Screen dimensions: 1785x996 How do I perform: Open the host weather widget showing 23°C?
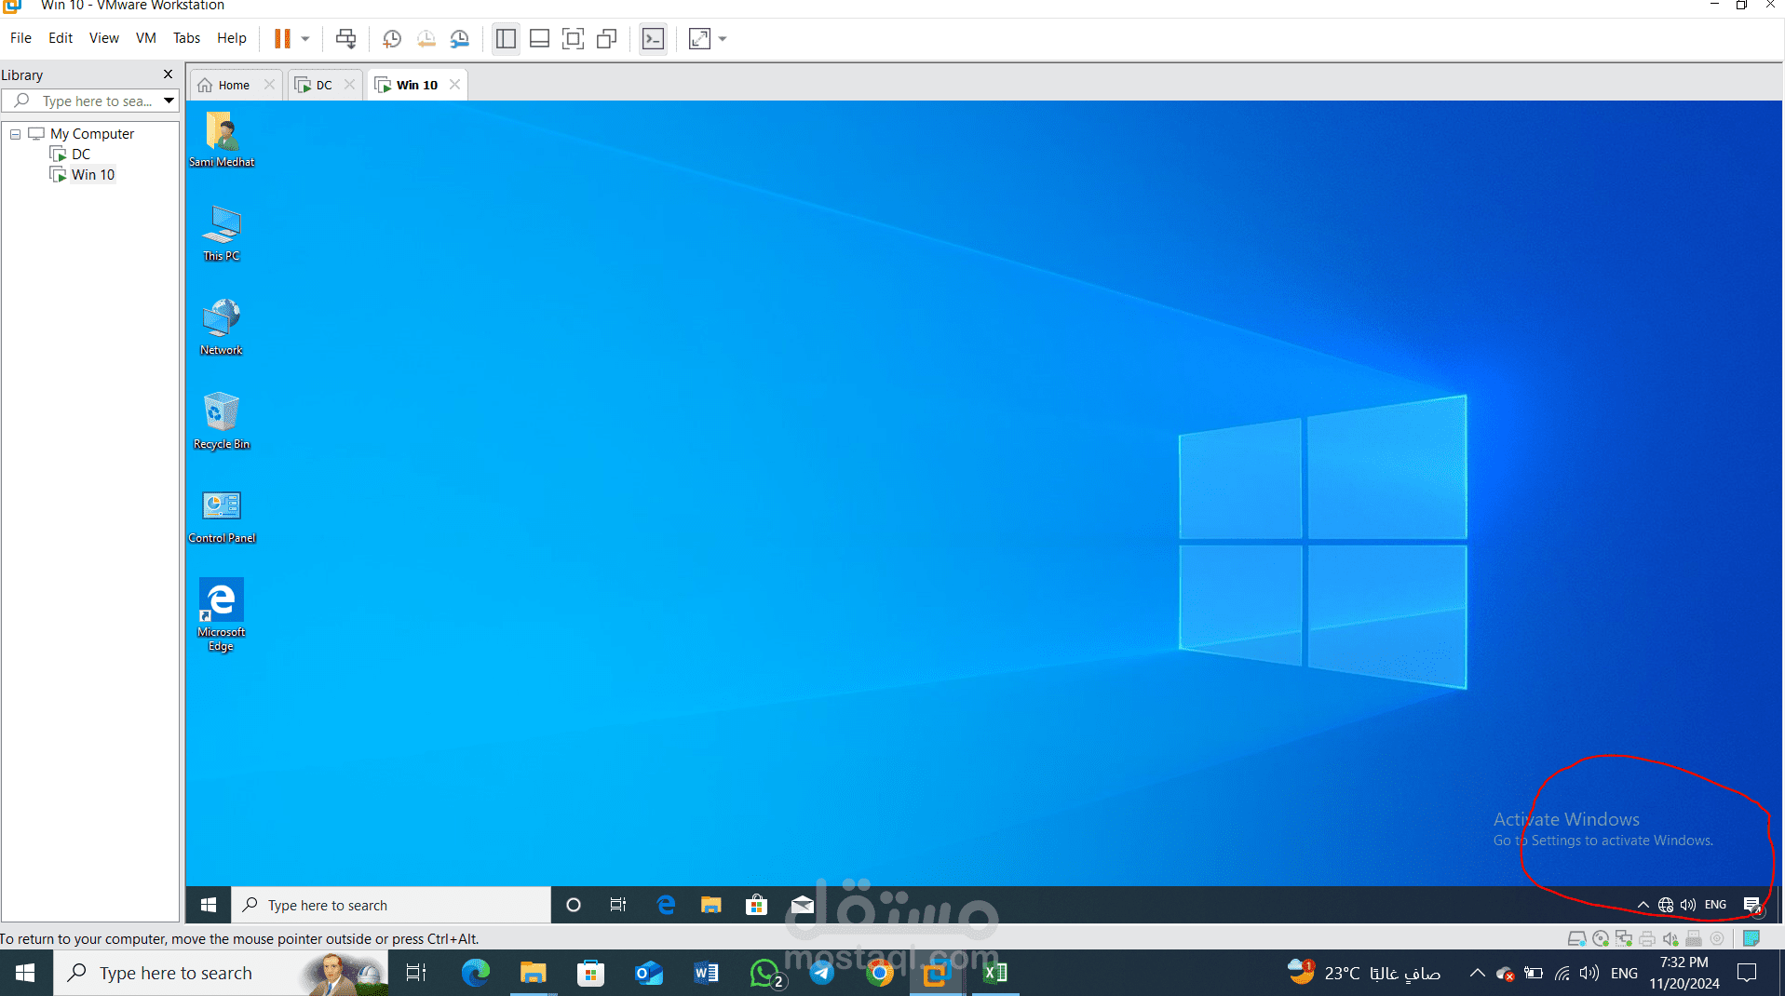point(1364,973)
